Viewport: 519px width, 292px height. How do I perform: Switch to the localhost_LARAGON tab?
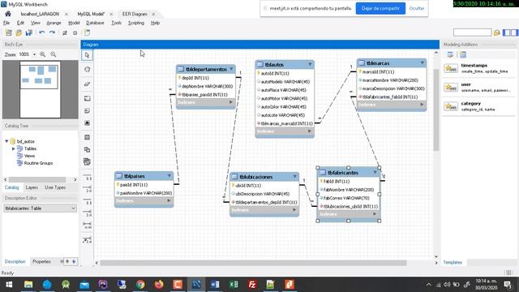(x=40, y=14)
